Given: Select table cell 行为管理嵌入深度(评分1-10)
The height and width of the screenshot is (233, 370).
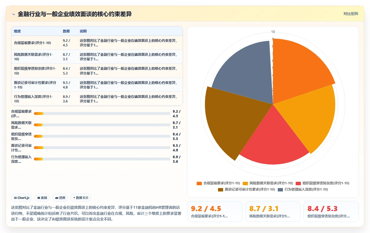Looking at the screenshot, I should point(36,99).
